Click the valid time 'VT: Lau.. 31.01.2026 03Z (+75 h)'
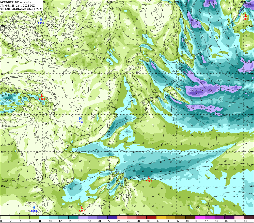This screenshot has height=223, width=254. click(x=21, y=9)
